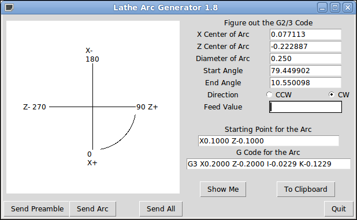Focus the empty Feed Value field
The height and width of the screenshot is (220, 357).
coord(306,107)
